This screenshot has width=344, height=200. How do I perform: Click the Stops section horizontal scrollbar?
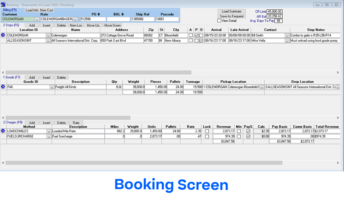pos(98,73)
